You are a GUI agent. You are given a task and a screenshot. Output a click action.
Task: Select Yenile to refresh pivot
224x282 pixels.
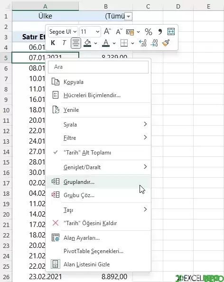pos(98,110)
